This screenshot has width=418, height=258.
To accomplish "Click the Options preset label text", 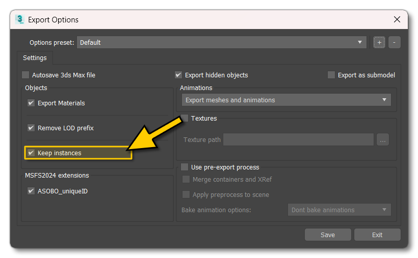I will point(51,43).
